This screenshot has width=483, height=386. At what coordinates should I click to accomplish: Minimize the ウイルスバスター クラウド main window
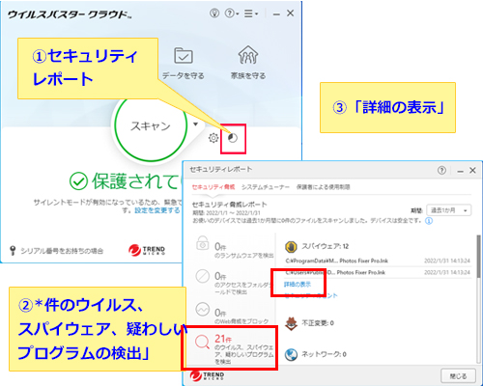(276, 14)
